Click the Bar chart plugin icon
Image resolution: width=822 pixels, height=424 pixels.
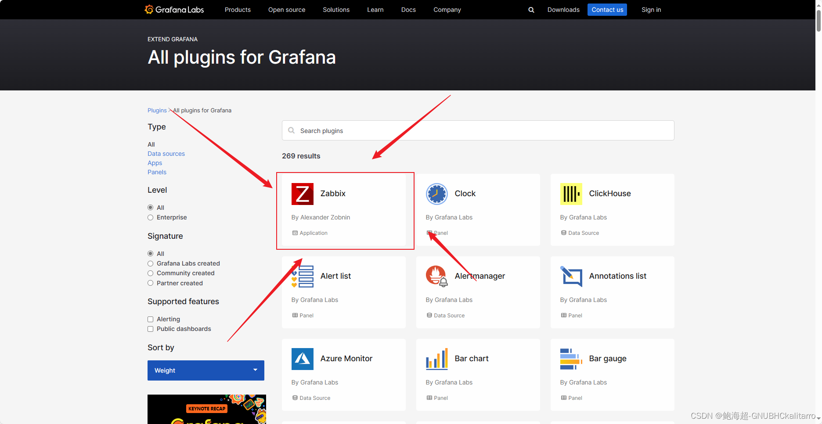437,359
